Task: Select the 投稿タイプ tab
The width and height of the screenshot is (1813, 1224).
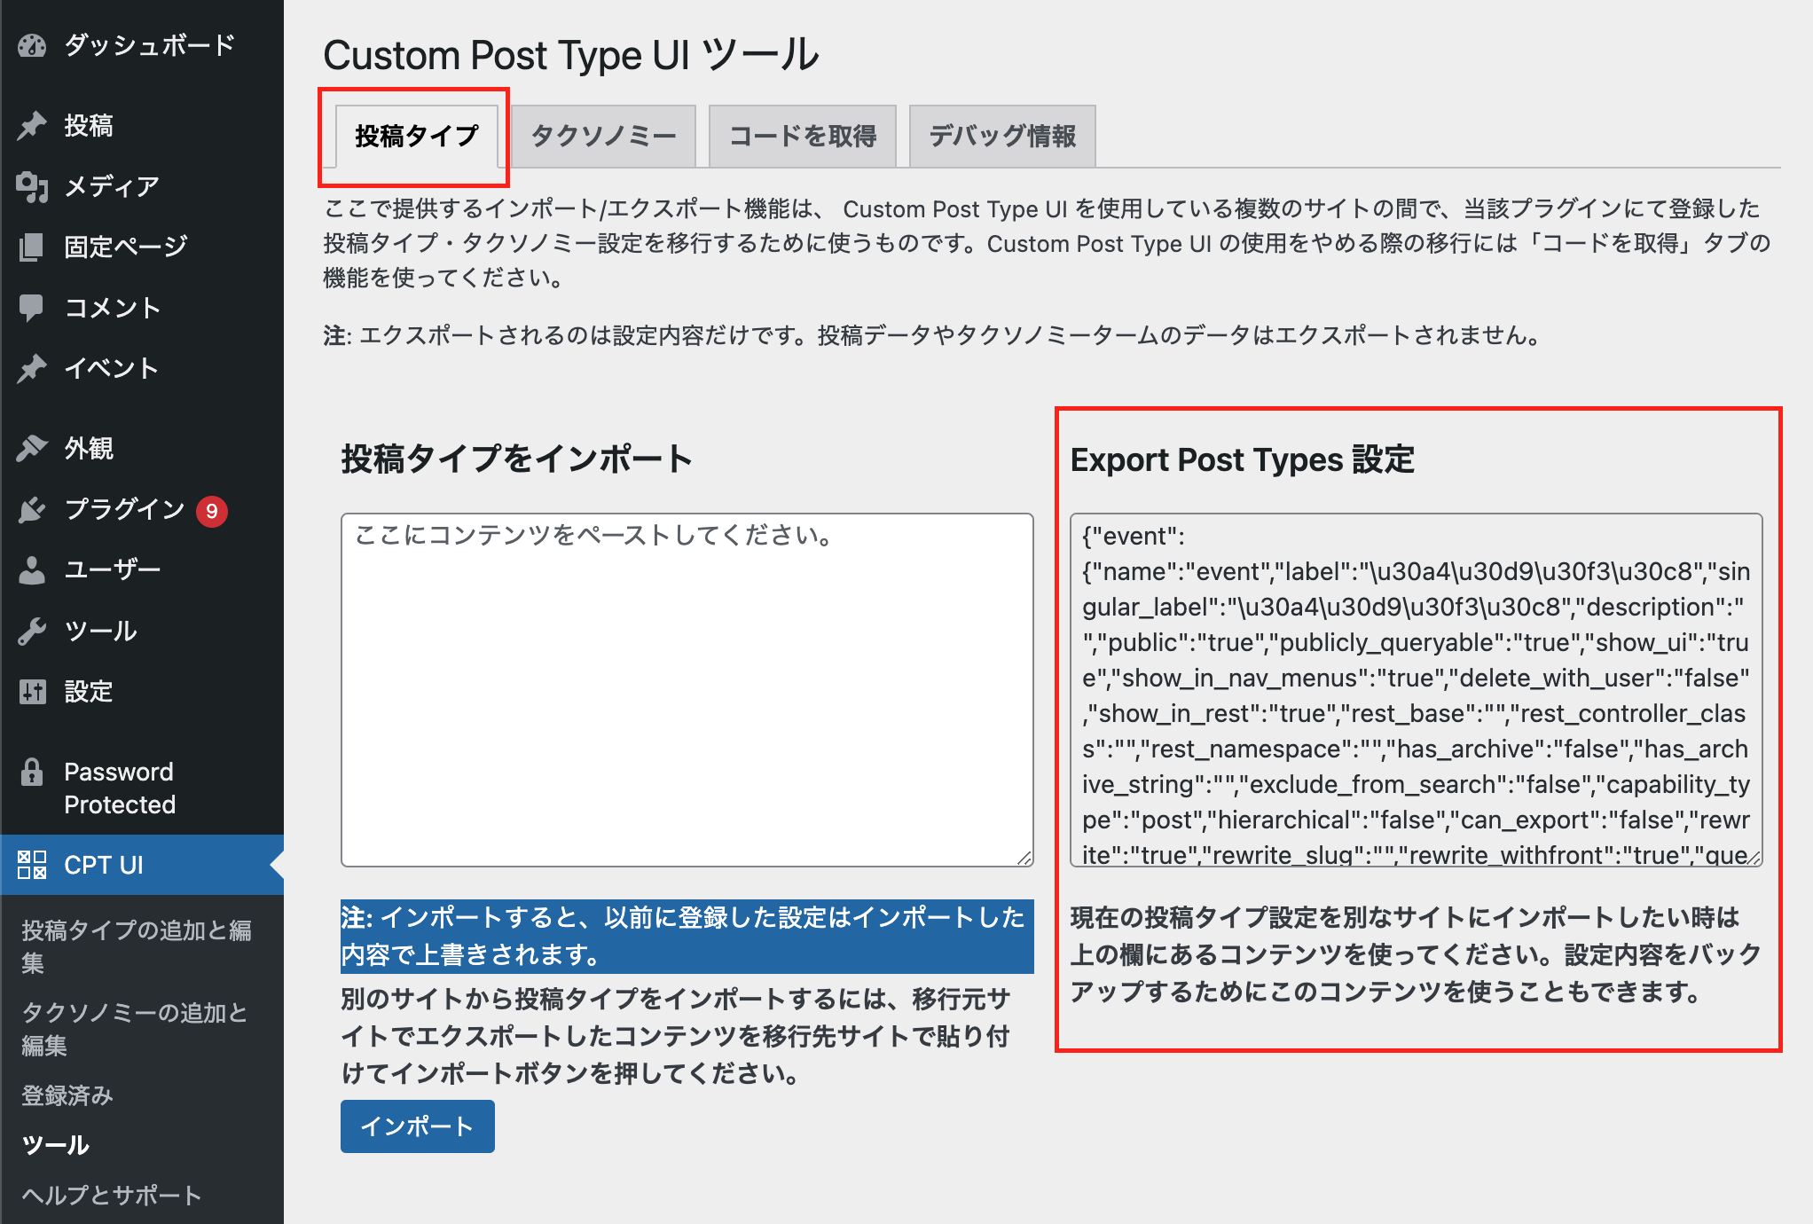Action: click(x=417, y=136)
